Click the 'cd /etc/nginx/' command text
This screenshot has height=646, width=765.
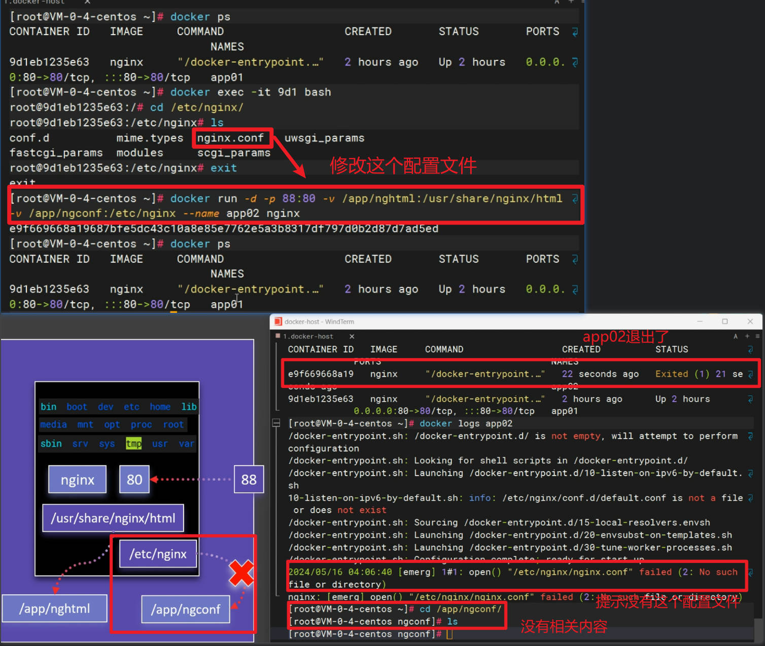coord(197,107)
